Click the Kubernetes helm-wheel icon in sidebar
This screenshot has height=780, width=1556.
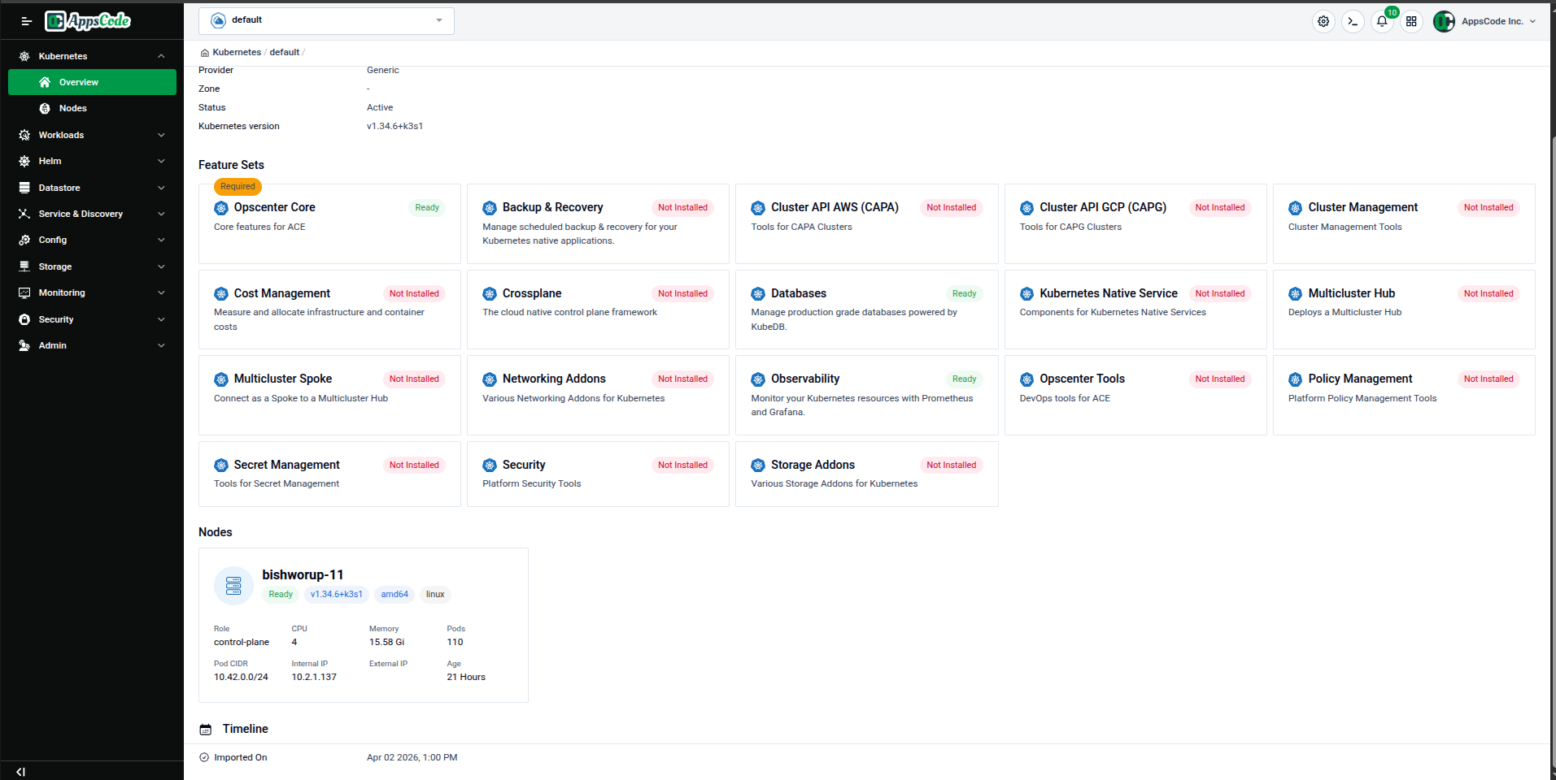(24, 56)
